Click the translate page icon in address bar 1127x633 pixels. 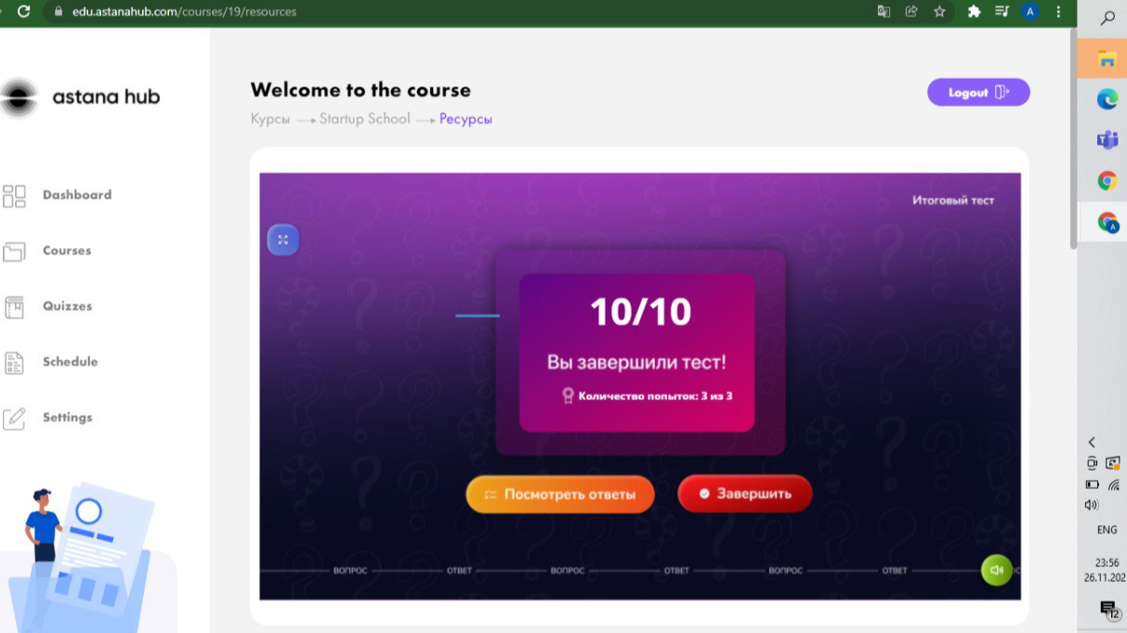tap(884, 12)
